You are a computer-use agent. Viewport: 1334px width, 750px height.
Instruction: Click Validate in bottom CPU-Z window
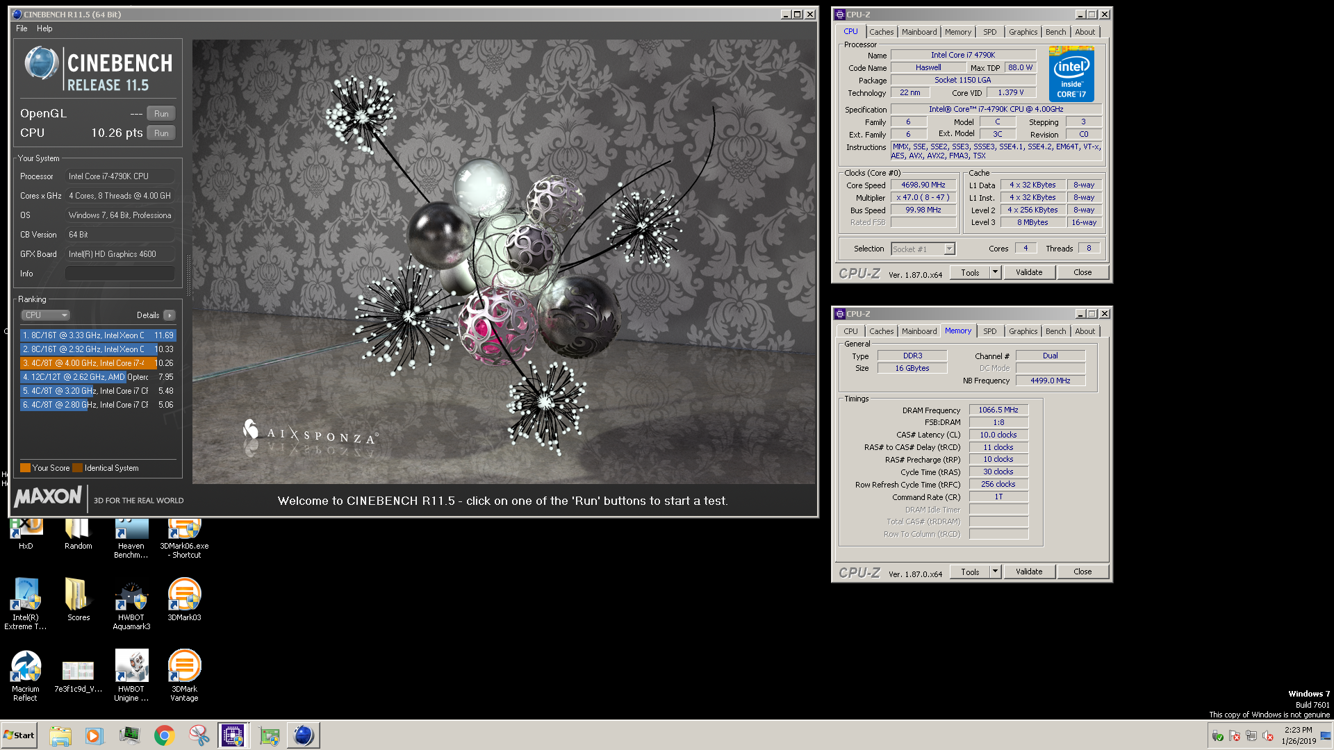click(x=1029, y=572)
